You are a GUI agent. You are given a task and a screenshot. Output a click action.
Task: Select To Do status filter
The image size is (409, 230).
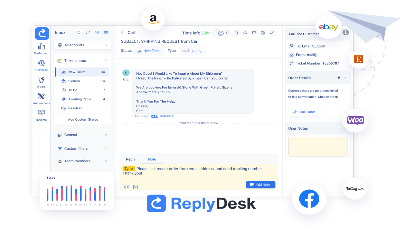(82, 90)
